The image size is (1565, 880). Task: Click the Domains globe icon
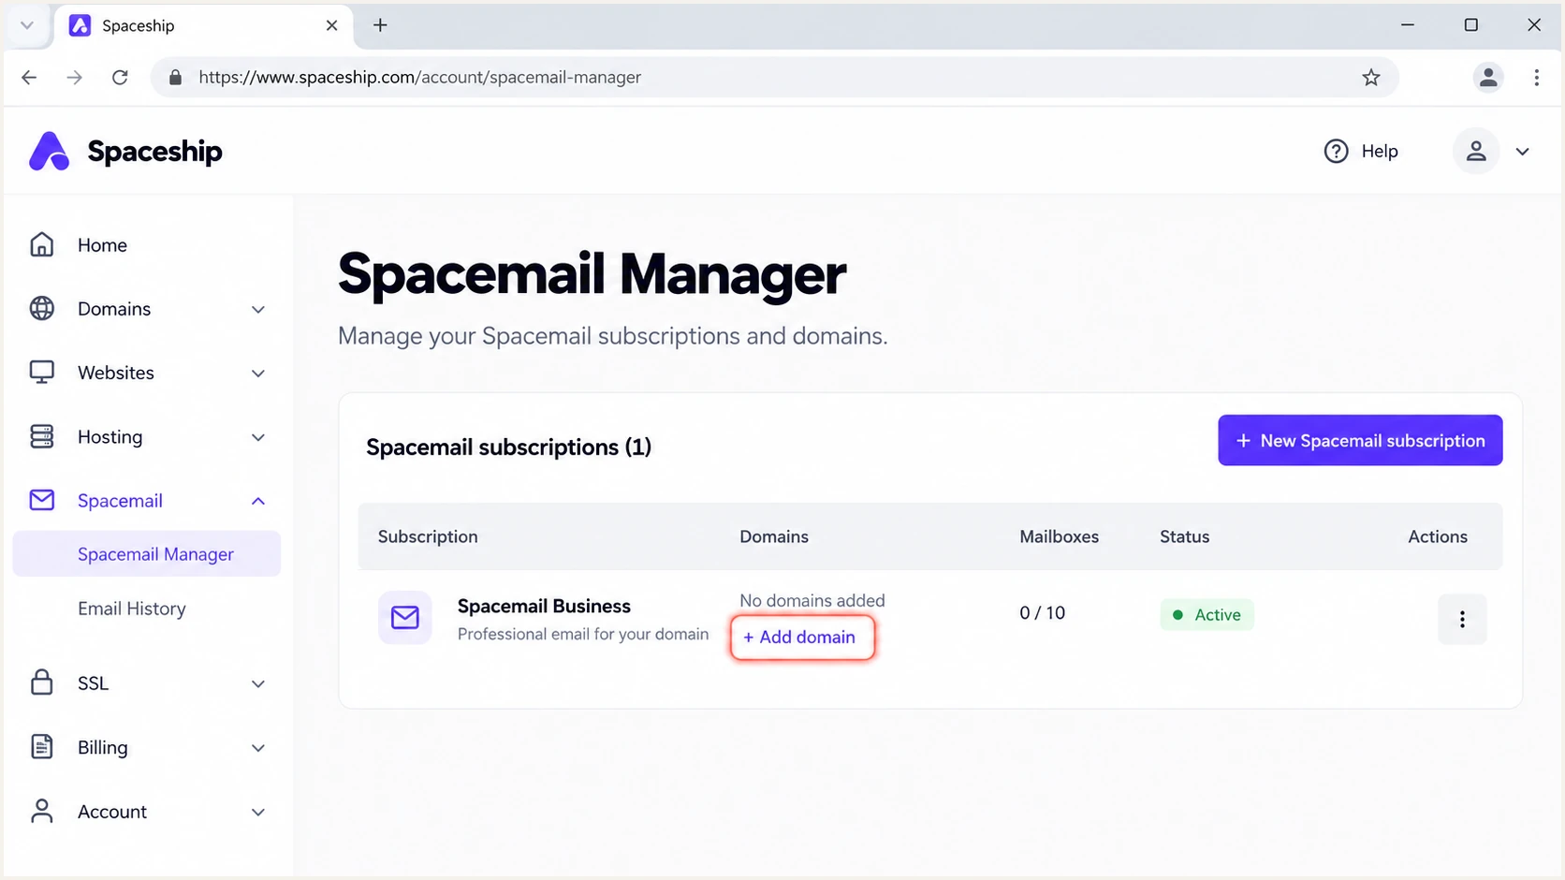(x=42, y=308)
